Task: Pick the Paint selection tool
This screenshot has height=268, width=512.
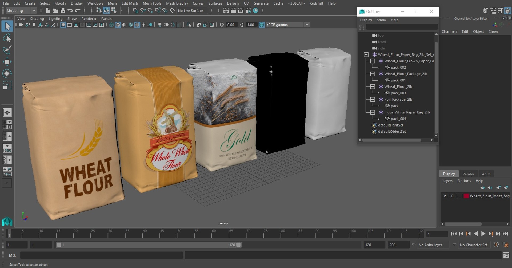Action: tap(7, 50)
